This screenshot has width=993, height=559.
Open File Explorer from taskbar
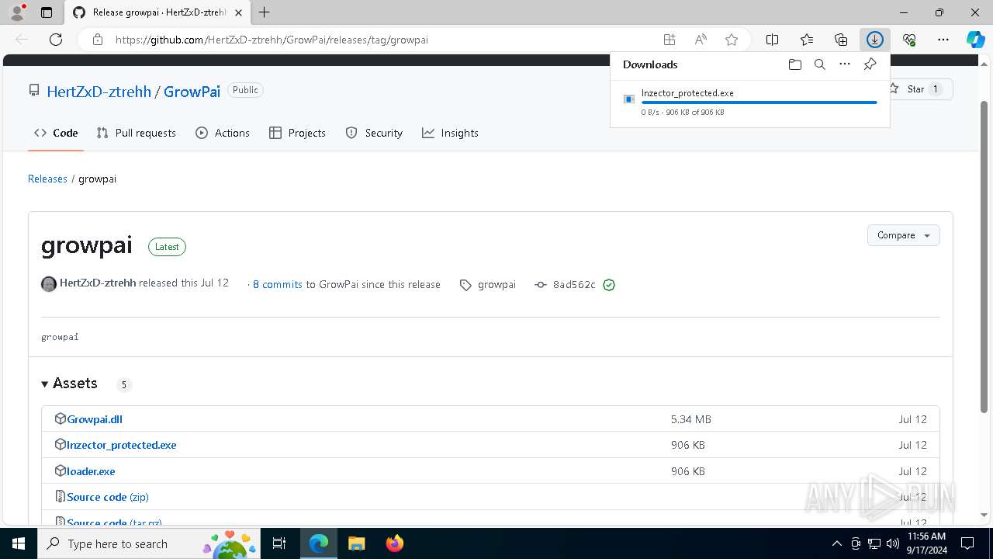point(356,543)
